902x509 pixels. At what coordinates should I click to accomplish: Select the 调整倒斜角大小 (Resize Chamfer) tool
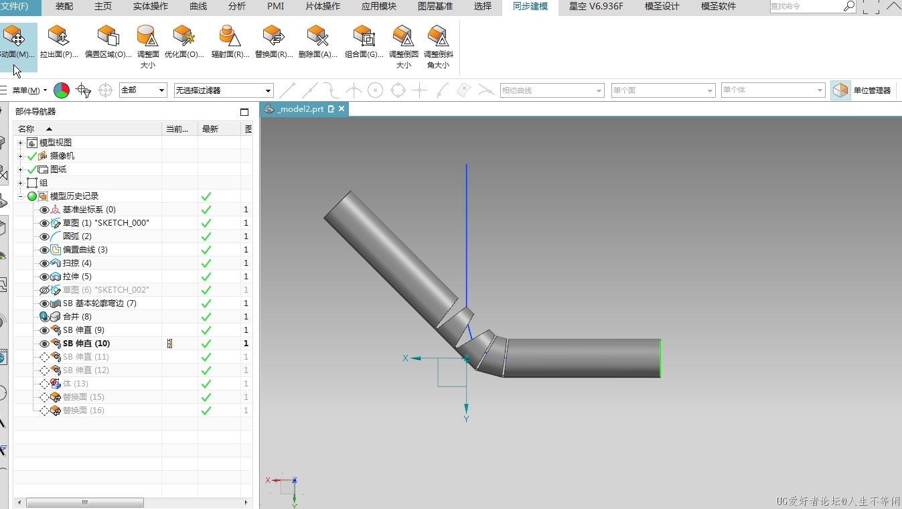[x=438, y=47]
